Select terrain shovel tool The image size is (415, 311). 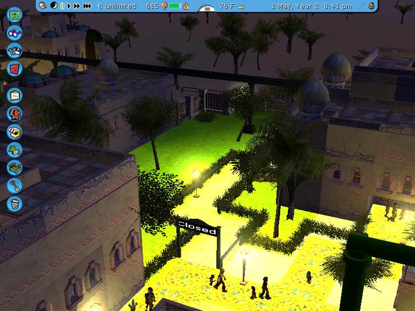coord(15,186)
